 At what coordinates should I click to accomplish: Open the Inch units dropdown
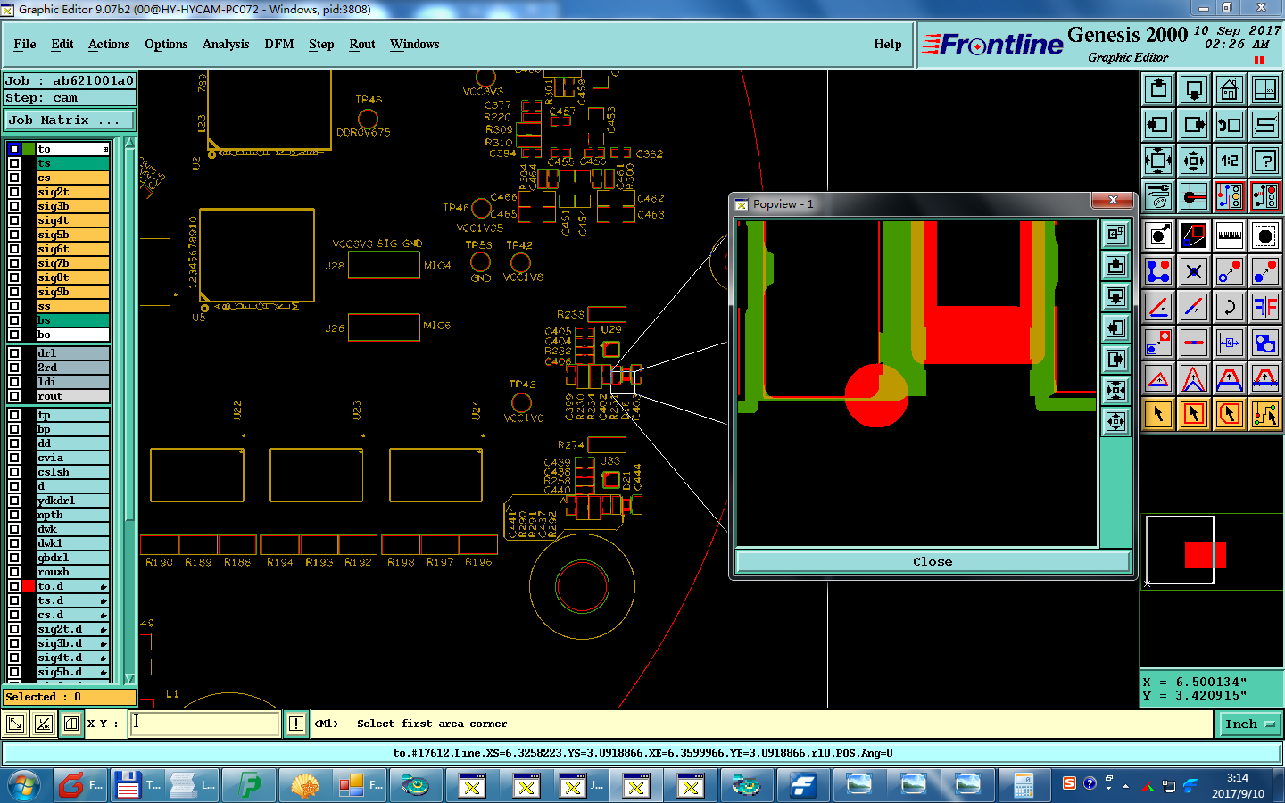click(x=1248, y=724)
